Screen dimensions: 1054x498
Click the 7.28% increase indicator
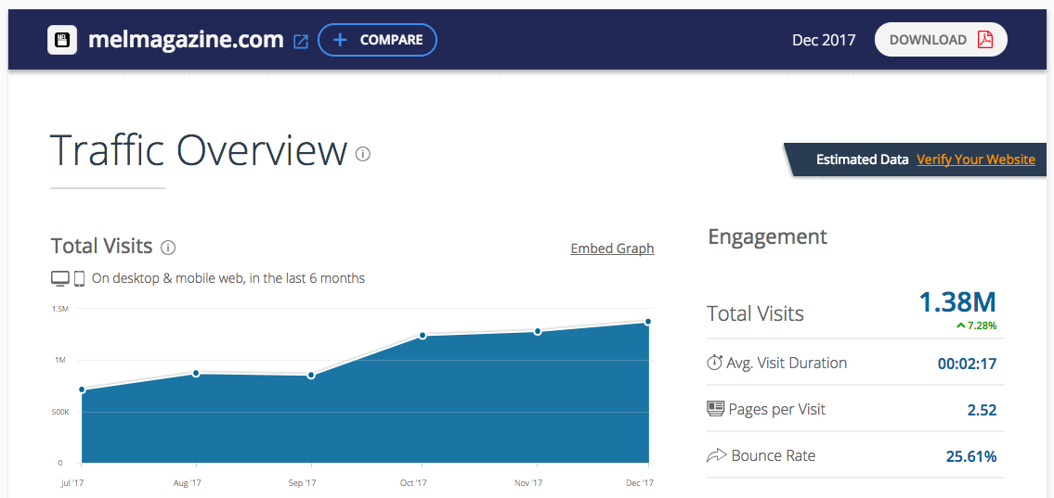(x=977, y=326)
